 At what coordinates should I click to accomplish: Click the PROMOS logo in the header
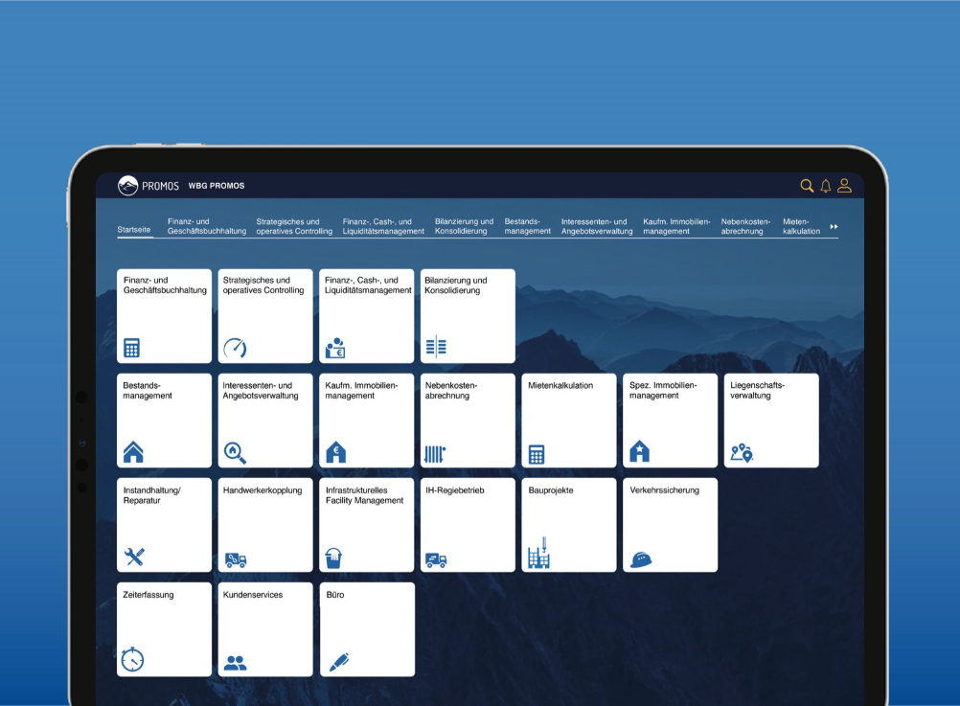pyautogui.click(x=148, y=186)
